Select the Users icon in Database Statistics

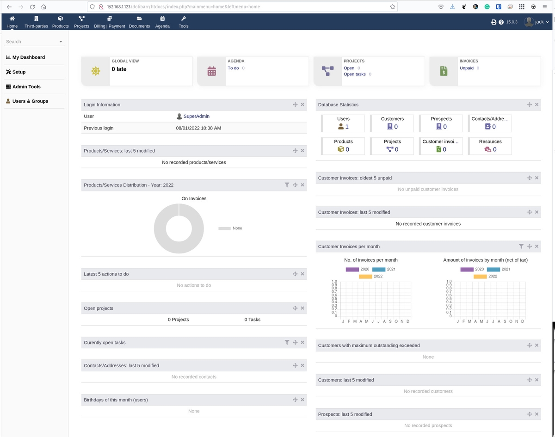click(339, 126)
